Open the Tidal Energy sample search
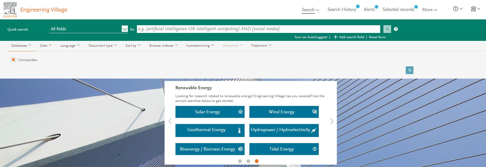 (284, 149)
